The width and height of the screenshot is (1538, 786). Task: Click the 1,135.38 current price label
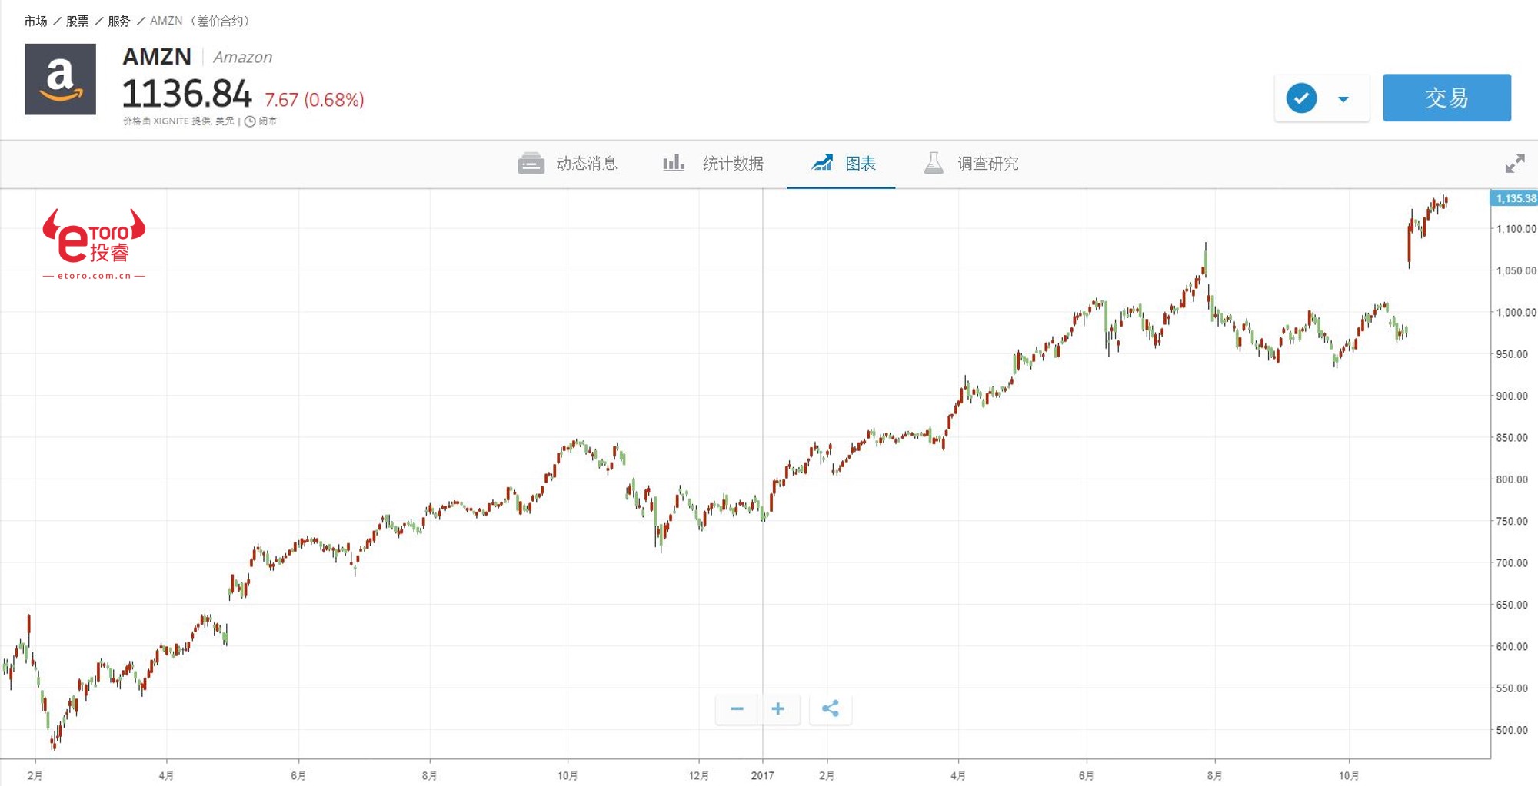point(1514,198)
